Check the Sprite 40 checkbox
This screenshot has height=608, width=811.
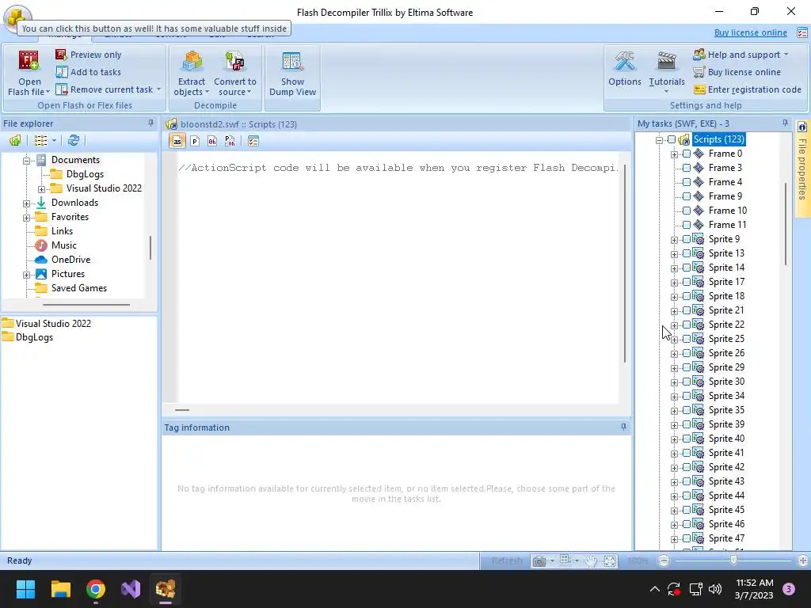687,439
